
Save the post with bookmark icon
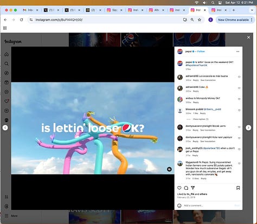tap(238, 188)
